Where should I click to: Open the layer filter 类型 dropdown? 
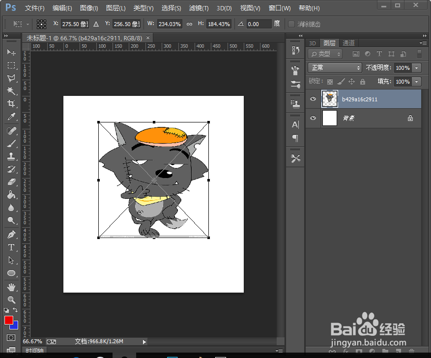click(325, 54)
